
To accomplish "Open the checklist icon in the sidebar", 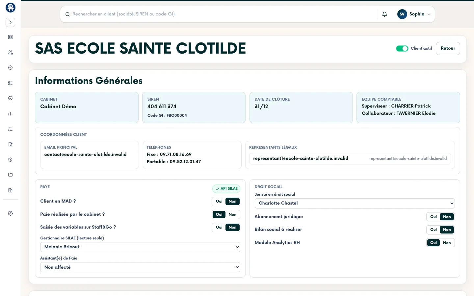I will [x=11, y=129].
